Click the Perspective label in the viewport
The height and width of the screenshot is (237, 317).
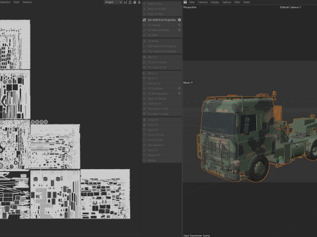point(190,7)
